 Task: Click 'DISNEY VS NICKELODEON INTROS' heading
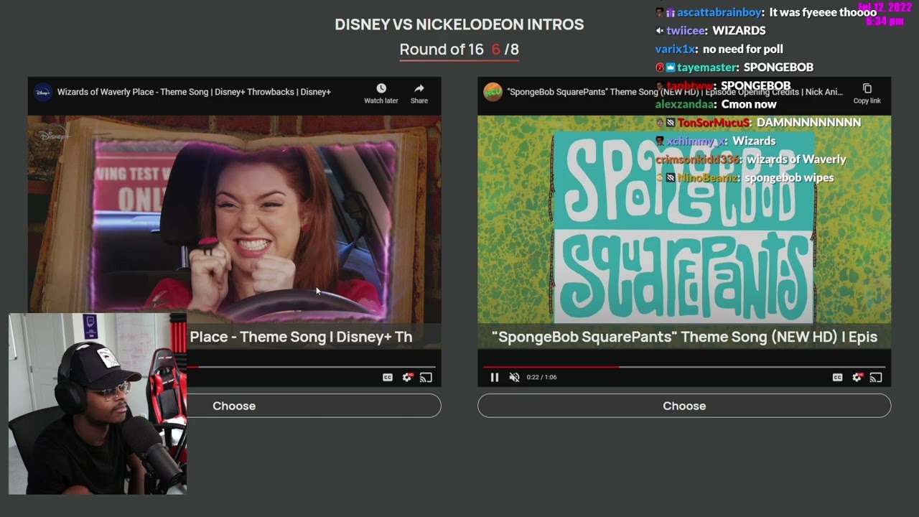point(459,24)
